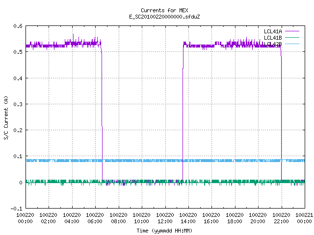Click the x-axis tick label 08:00
The height and width of the screenshot is (235, 314).
coord(118,222)
